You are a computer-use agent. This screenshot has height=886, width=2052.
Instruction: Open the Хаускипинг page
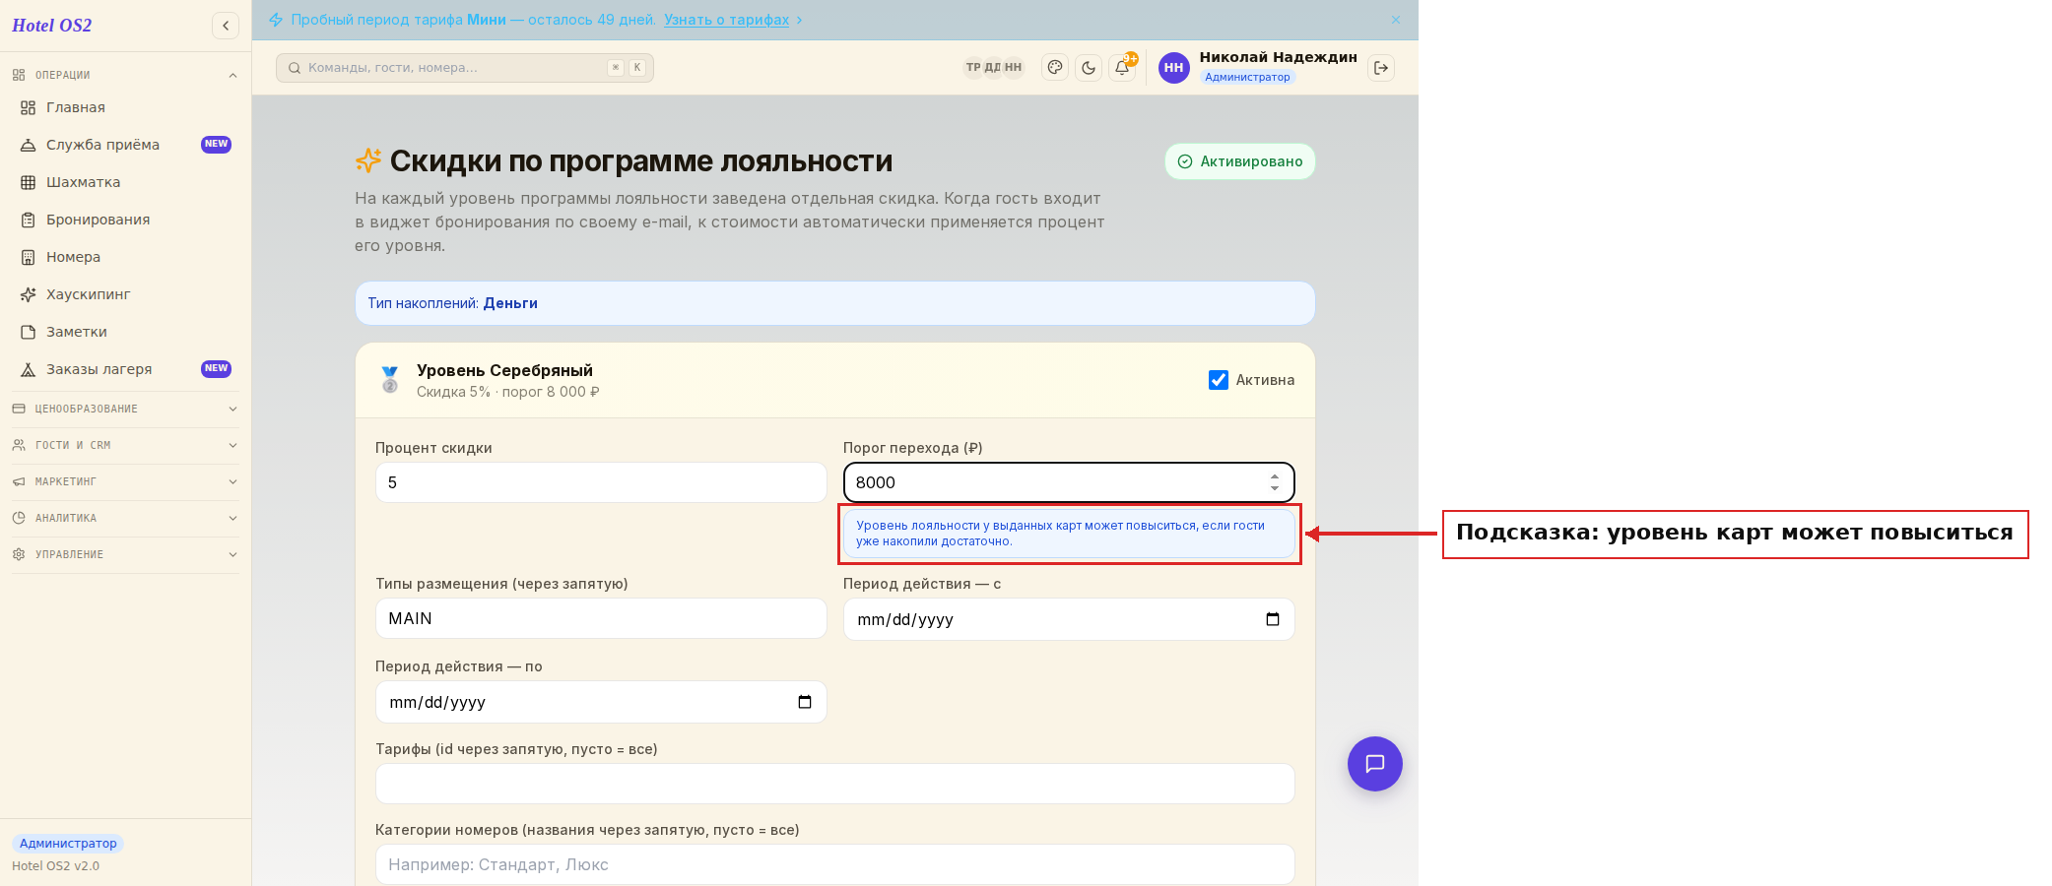(125, 294)
